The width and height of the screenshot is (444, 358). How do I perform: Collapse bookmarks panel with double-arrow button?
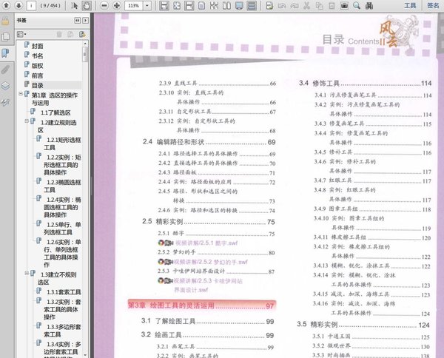(77, 21)
